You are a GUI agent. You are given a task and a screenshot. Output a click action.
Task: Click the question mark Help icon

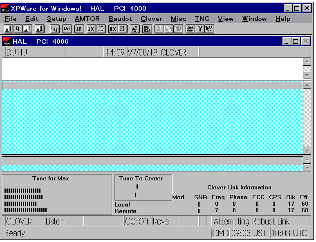pyautogui.click(x=200, y=29)
